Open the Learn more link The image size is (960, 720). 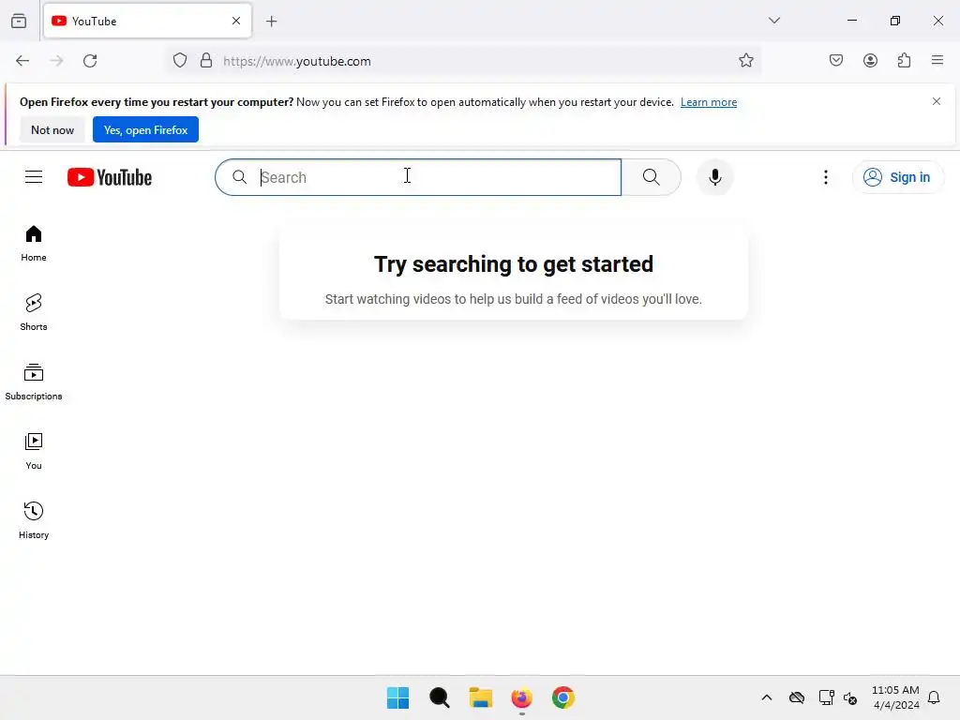(709, 102)
